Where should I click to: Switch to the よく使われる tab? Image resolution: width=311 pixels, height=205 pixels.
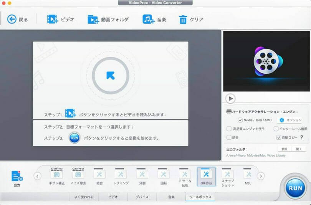click(x=84, y=197)
